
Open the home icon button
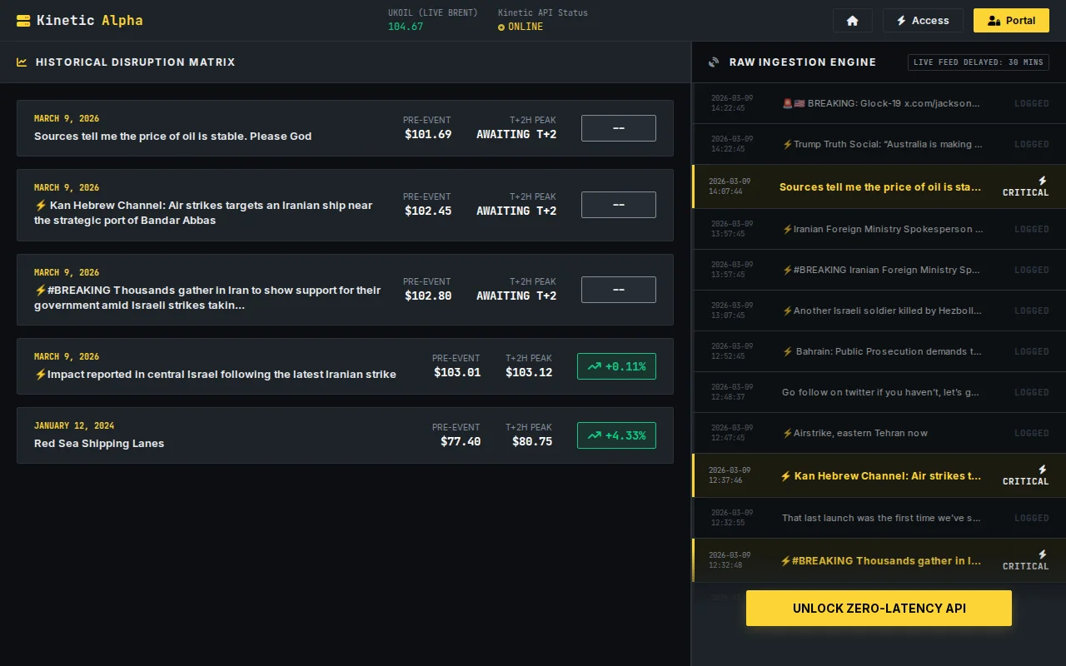[852, 21]
